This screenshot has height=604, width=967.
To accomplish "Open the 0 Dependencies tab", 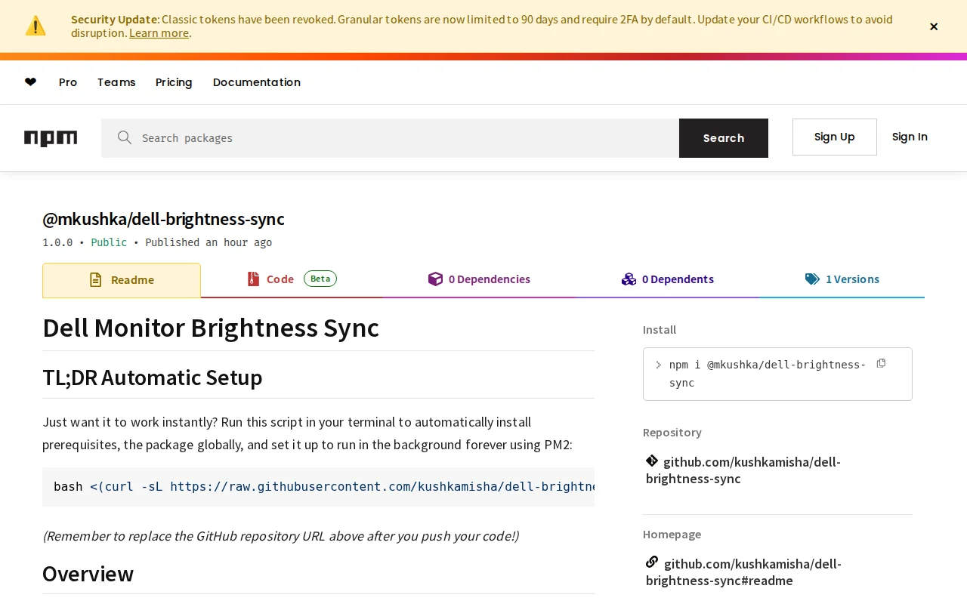I will (x=479, y=279).
